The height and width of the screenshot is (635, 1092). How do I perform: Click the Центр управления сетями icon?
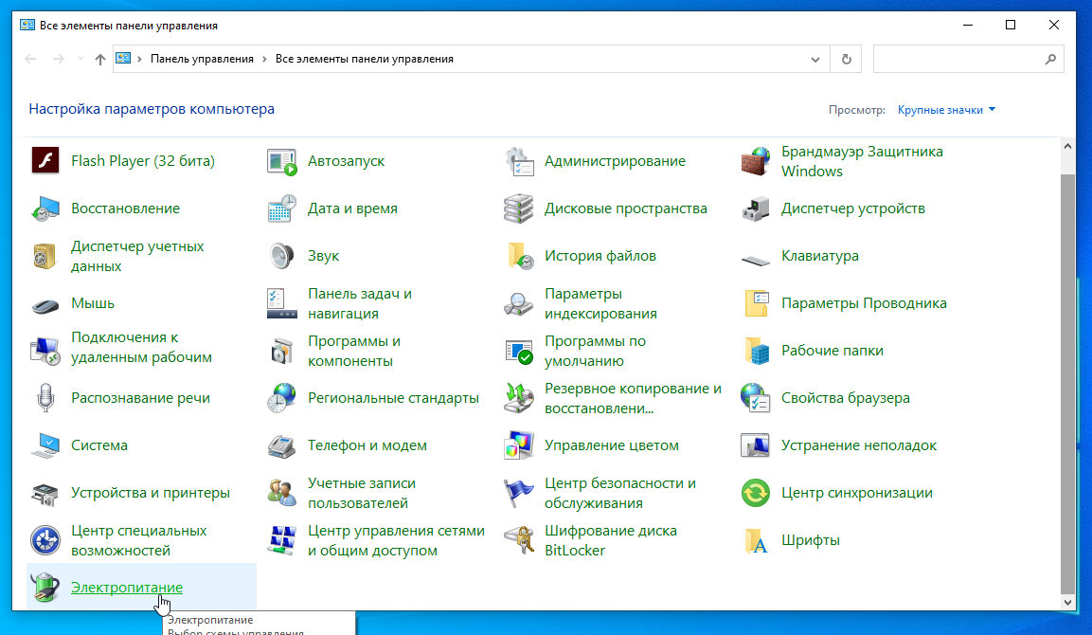click(282, 540)
